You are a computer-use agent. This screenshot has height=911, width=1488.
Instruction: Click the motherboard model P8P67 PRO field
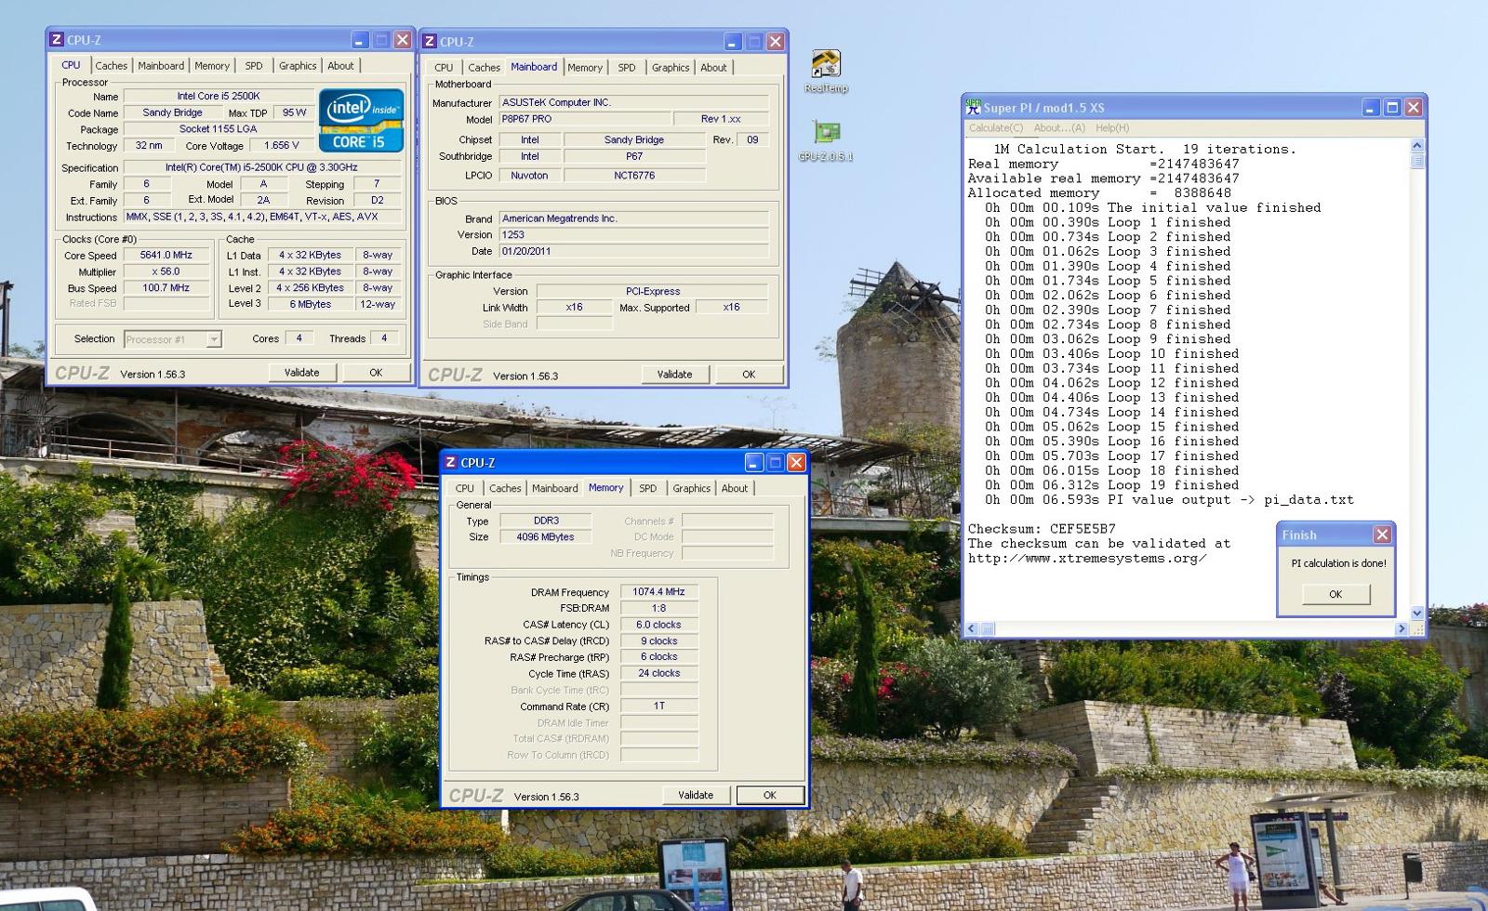(584, 119)
